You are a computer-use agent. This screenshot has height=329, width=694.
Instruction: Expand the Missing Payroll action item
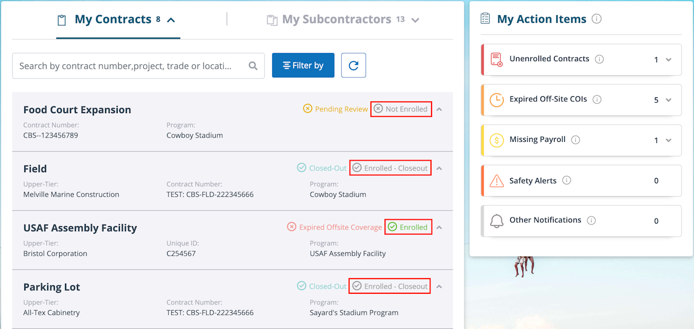coord(669,140)
